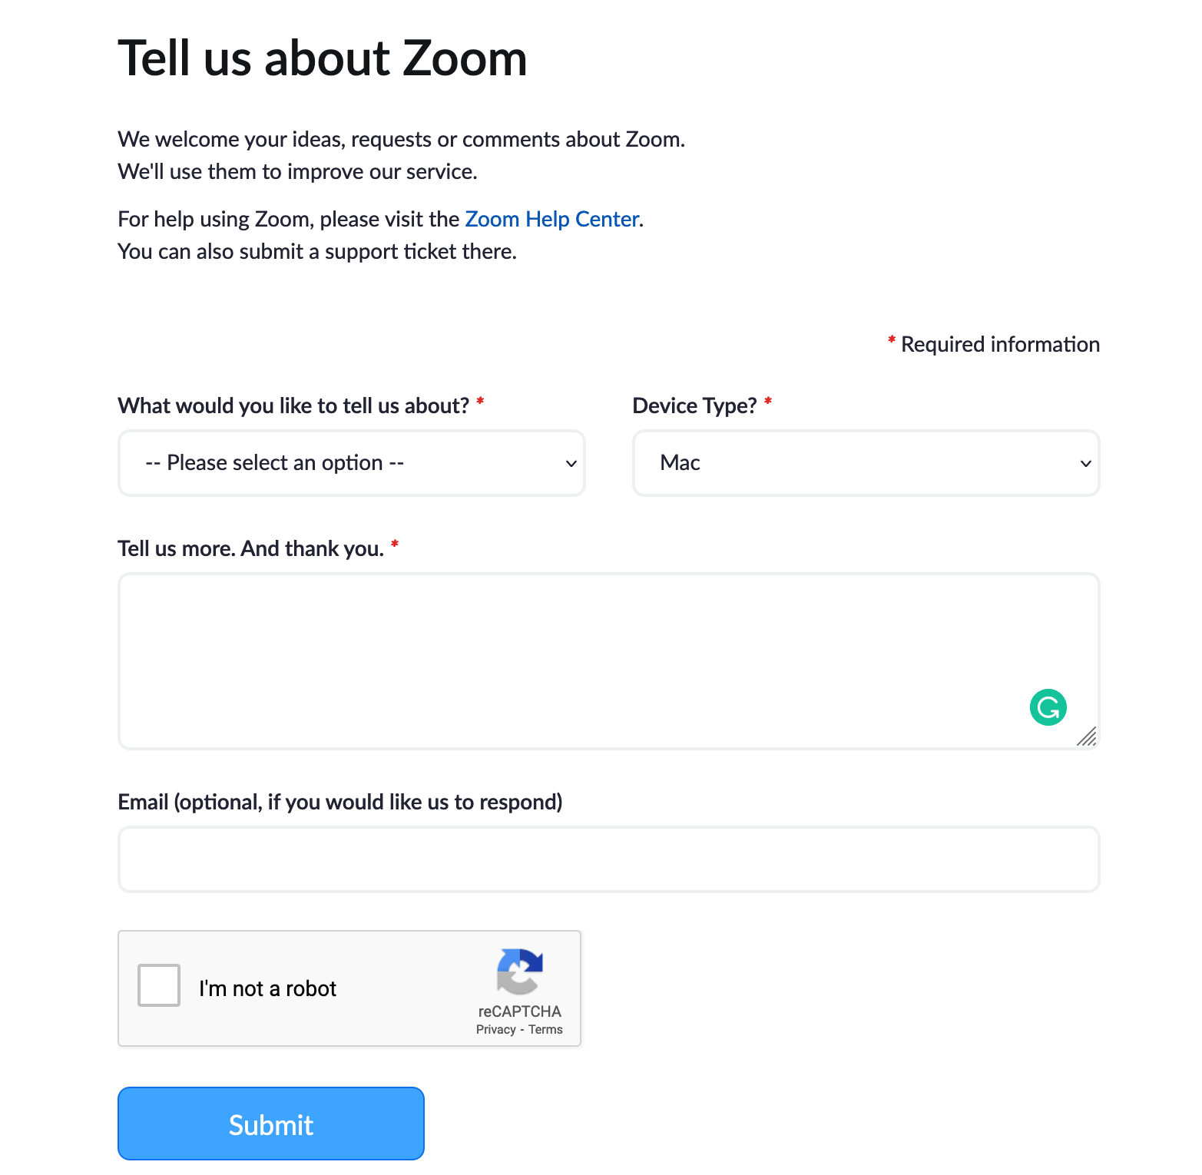Viewport: 1202px width, 1175px height.
Task: Click into the optional Email field
Action: 608,859
